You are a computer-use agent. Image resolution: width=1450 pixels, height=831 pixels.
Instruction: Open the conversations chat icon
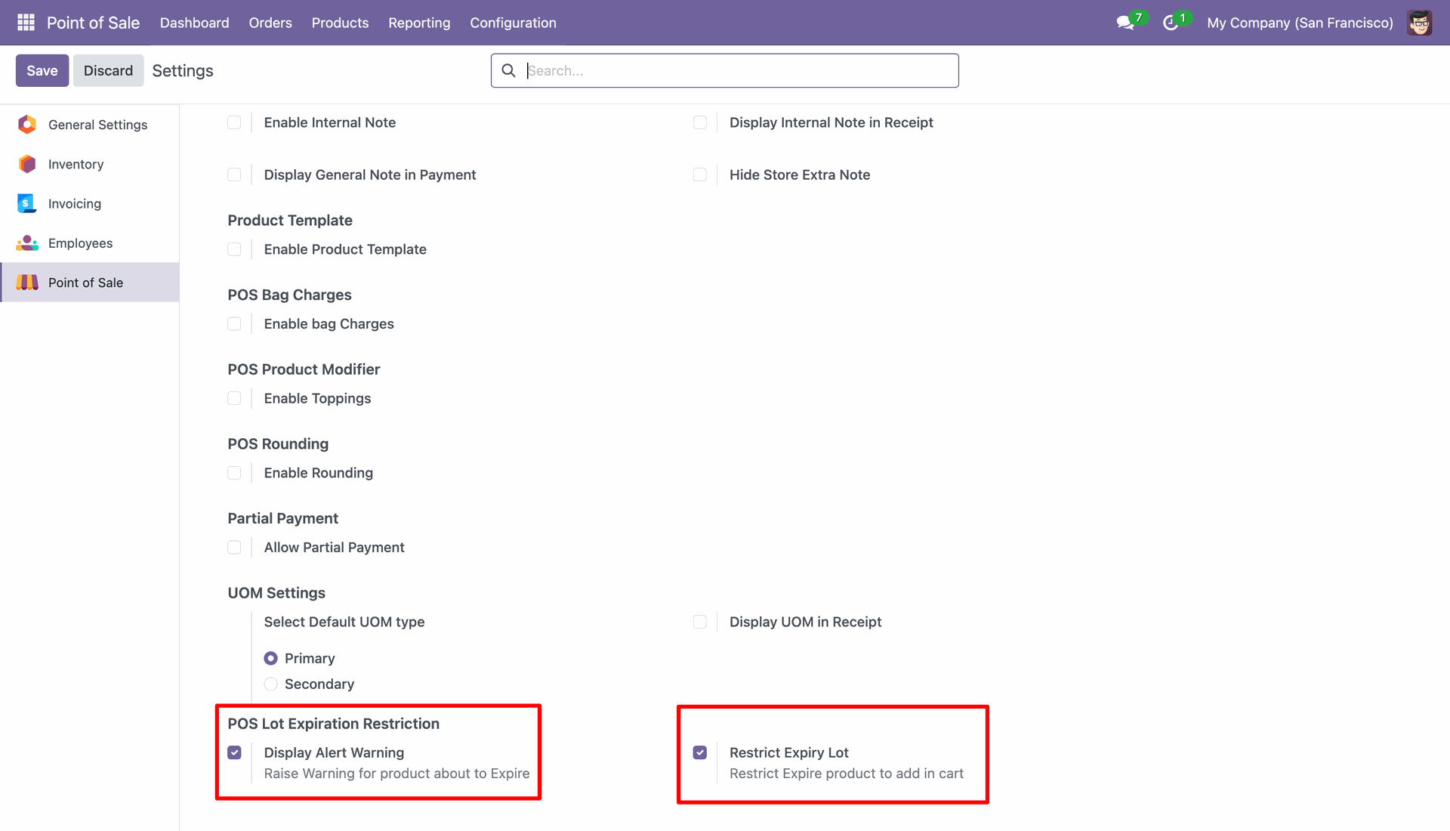pyautogui.click(x=1125, y=23)
